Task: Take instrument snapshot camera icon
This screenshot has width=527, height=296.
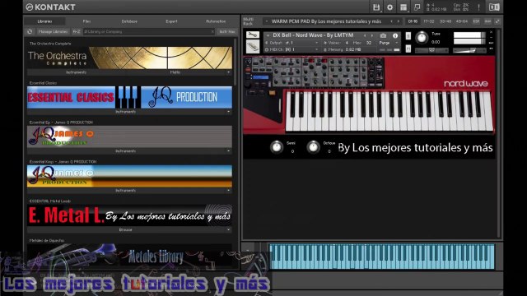Action: pyautogui.click(x=383, y=35)
